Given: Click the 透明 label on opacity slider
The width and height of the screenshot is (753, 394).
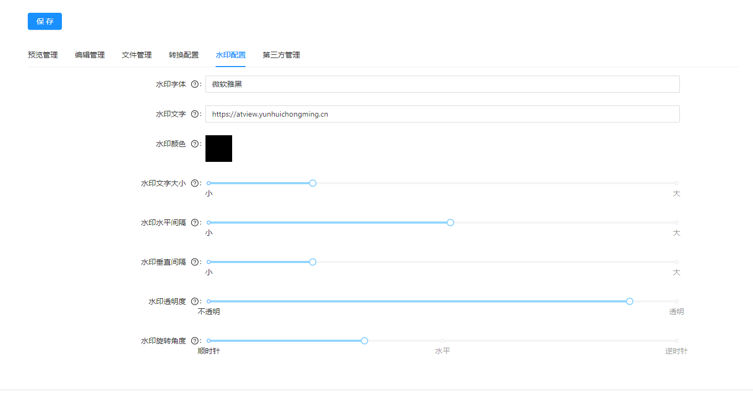Looking at the screenshot, I should pyautogui.click(x=676, y=311).
